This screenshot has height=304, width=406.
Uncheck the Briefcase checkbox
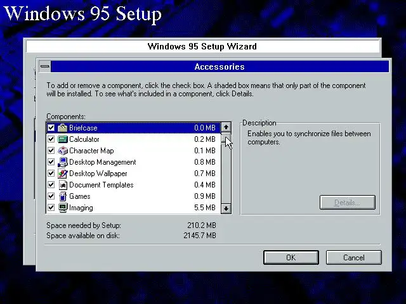(51, 128)
